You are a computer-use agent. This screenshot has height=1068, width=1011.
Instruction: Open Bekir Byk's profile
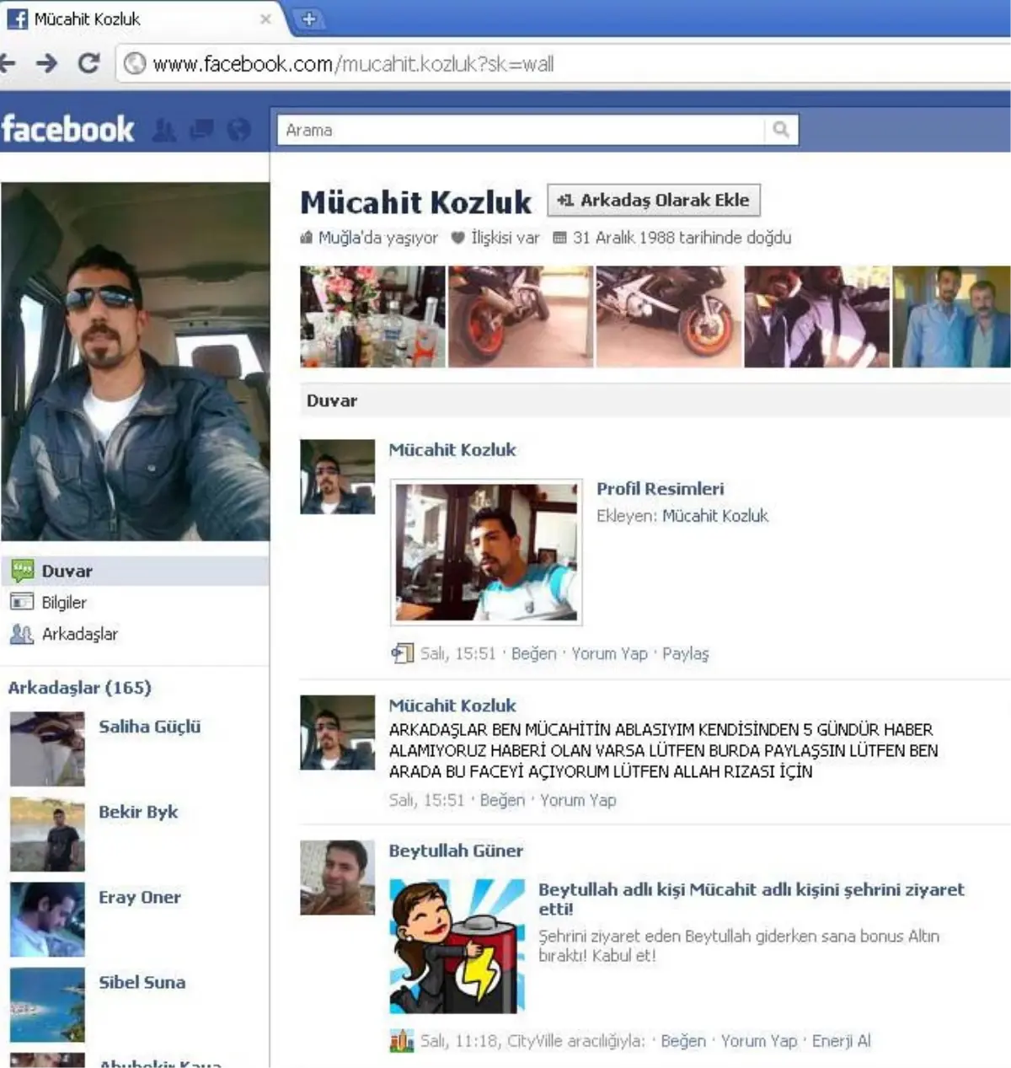pos(138,812)
